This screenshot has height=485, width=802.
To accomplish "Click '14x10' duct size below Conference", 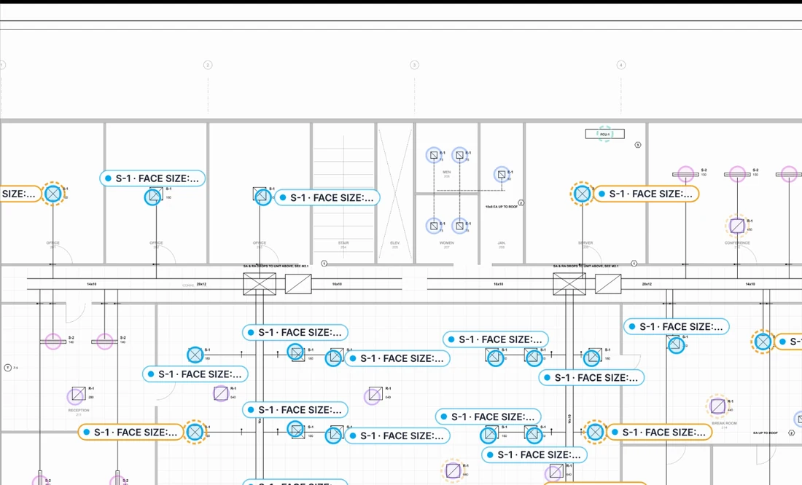I will [750, 283].
